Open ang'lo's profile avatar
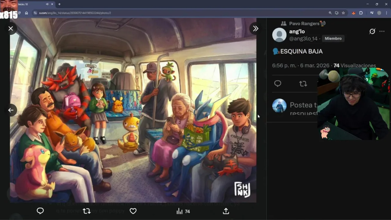This screenshot has width=391, height=220. point(279,35)
